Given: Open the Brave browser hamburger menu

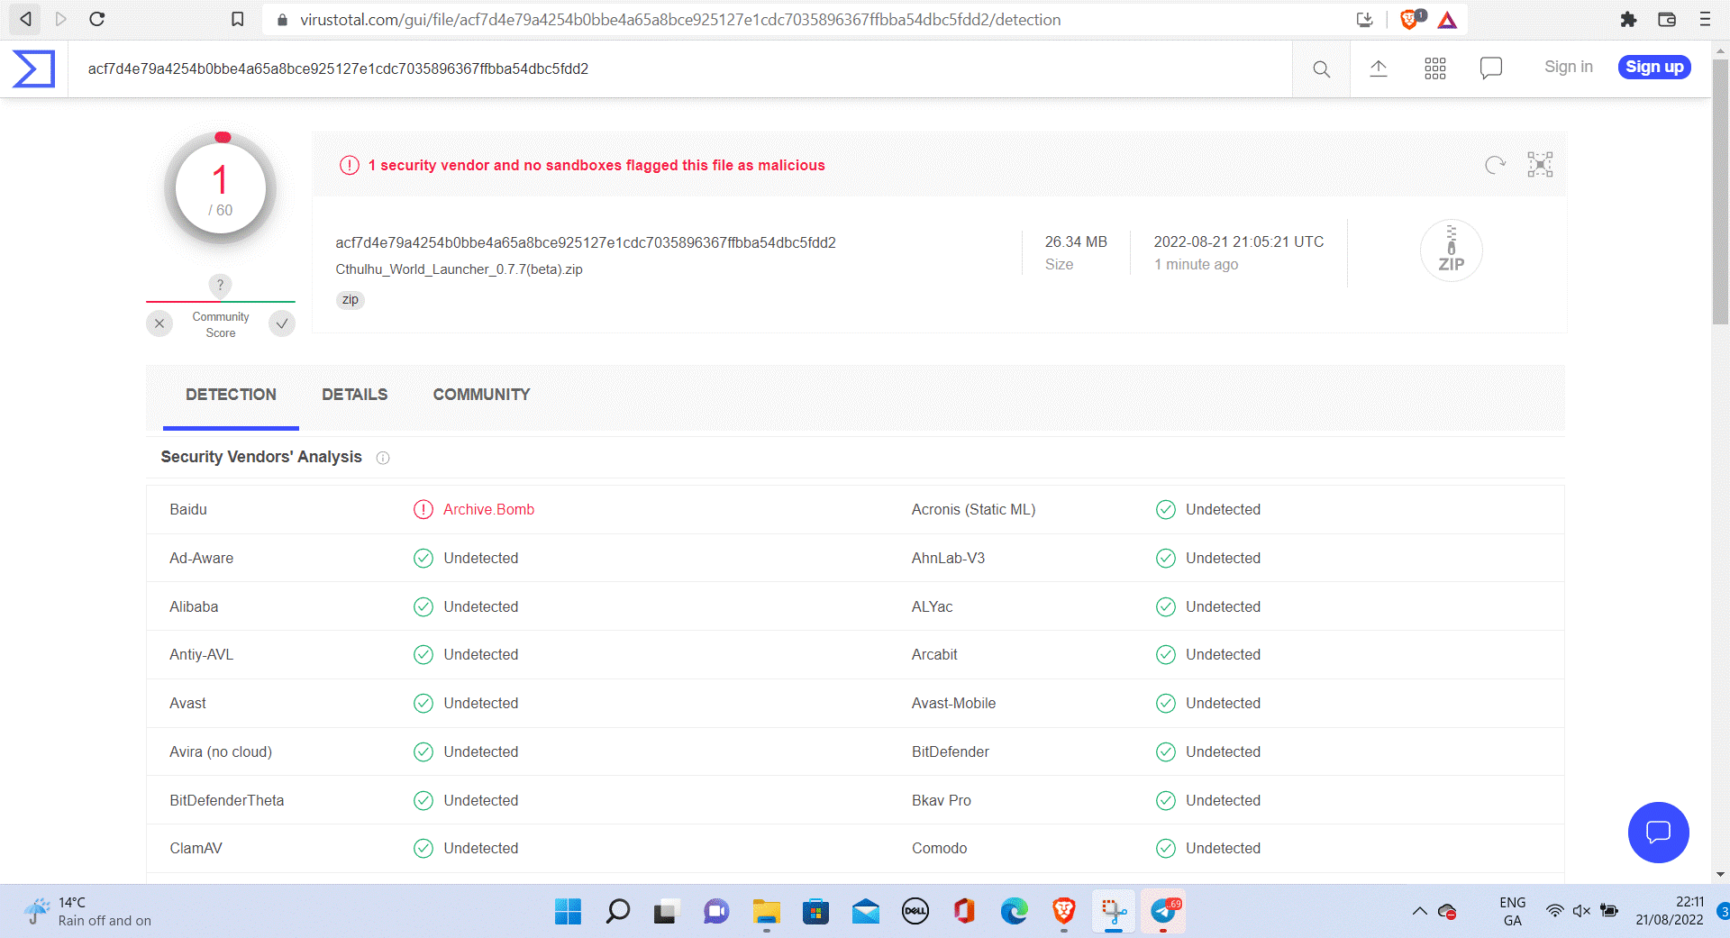Looking at the screenshot, I should (1705, 19).
